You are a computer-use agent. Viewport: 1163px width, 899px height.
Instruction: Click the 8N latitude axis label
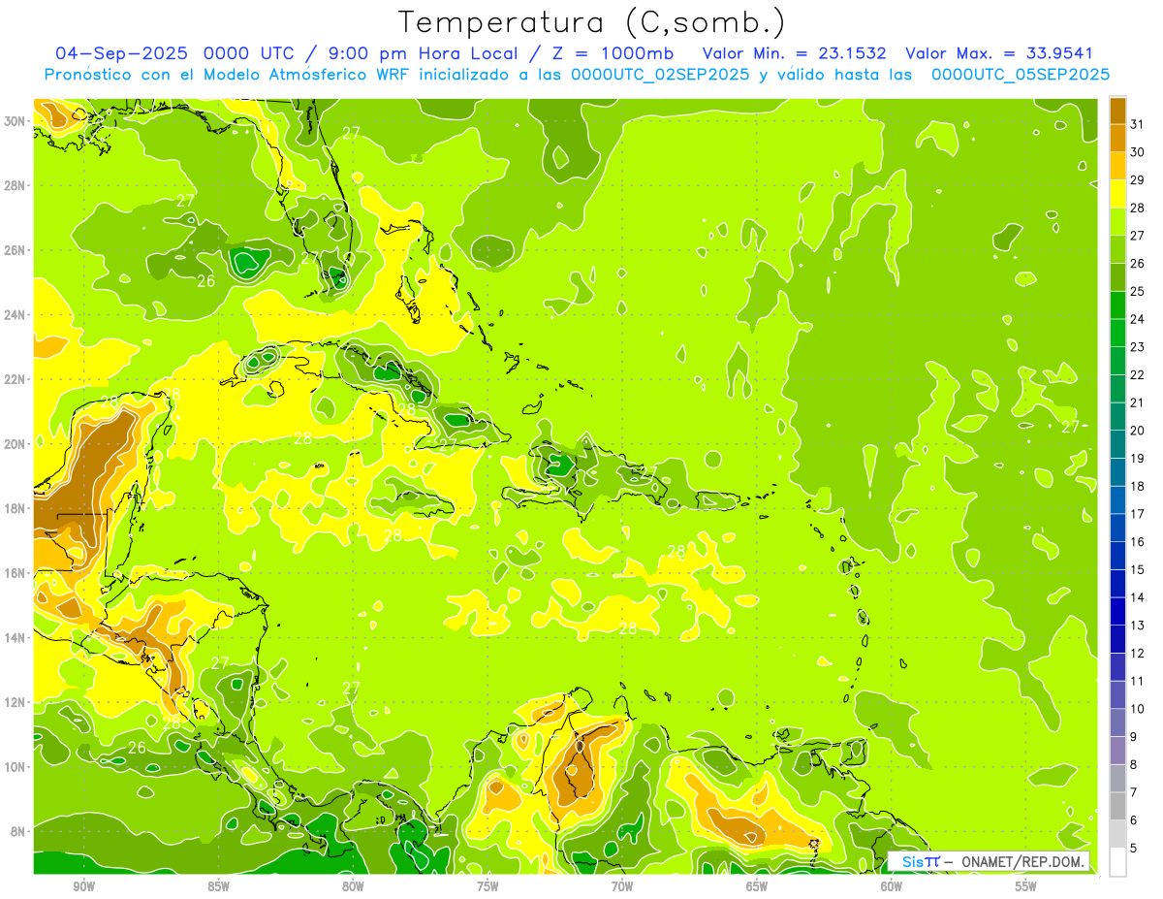(19, 832)
